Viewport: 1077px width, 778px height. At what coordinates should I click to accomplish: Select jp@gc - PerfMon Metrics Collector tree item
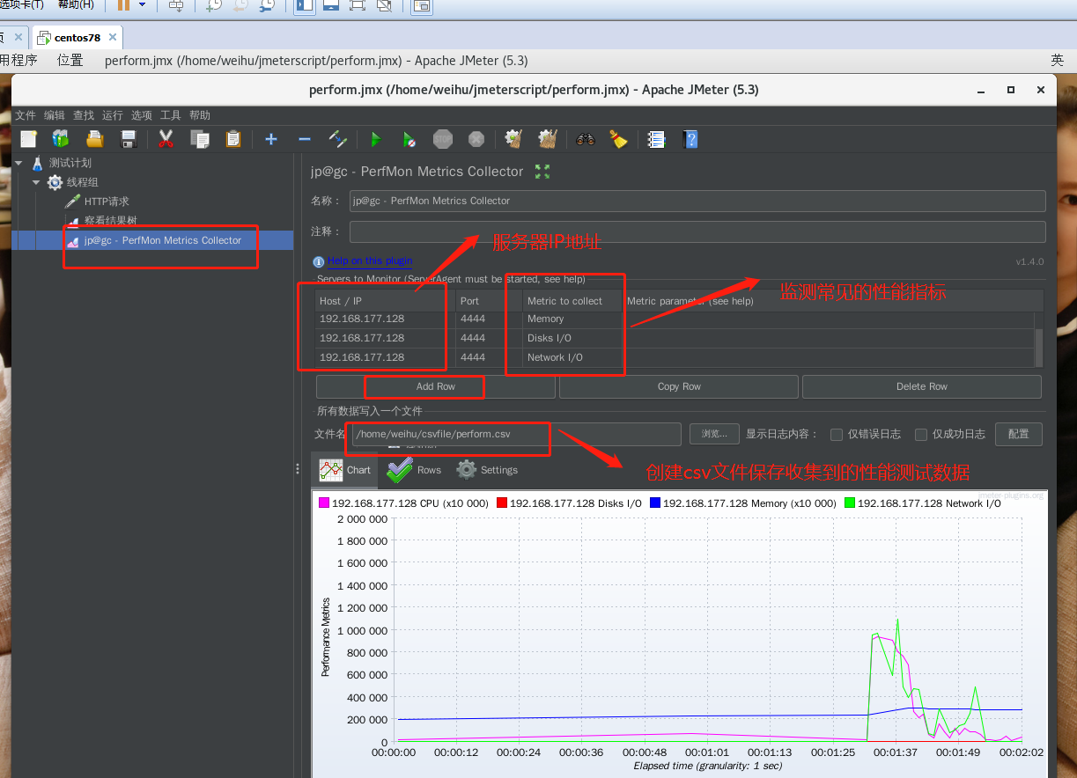tap(163, 240)
